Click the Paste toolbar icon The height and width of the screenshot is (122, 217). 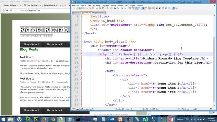[103, 8]
